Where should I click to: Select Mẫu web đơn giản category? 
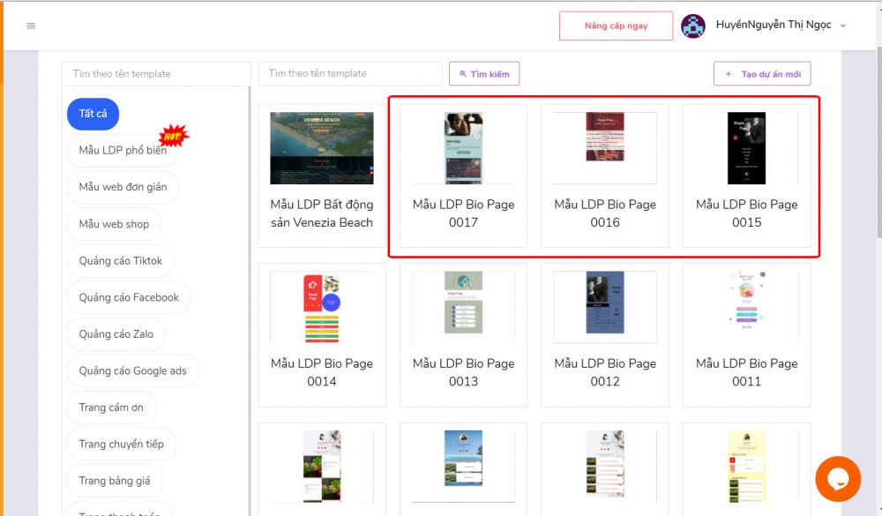click(123, 187)
